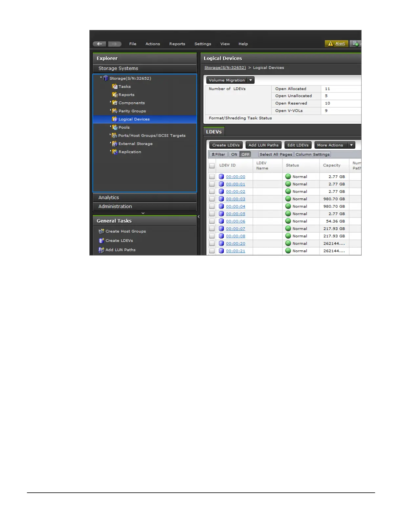Click the Create LDEVs task icon
The height and width of the screenshot is (521, 402).
pyautogui.click(x=101, y=240)
